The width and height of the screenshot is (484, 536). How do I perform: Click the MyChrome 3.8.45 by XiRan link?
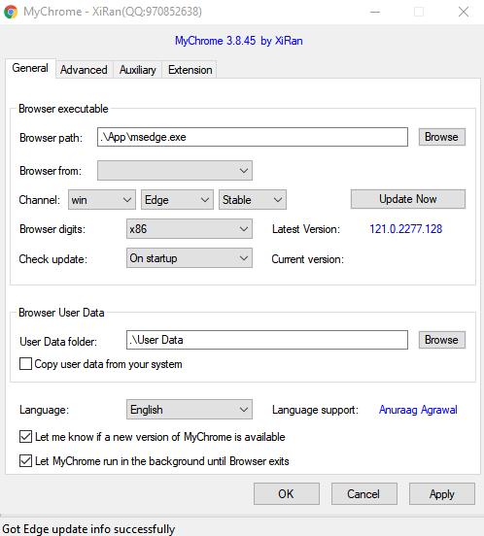click(239, 41)
